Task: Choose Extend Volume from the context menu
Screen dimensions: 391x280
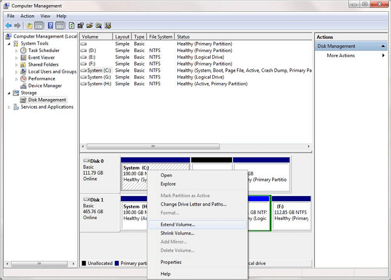Action: click(178, 225)
